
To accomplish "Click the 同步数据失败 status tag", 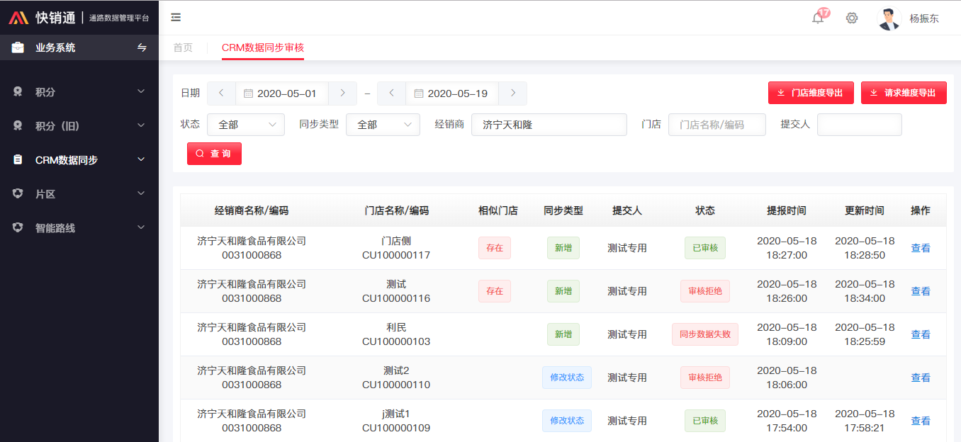I will click(x=705, y=334).
